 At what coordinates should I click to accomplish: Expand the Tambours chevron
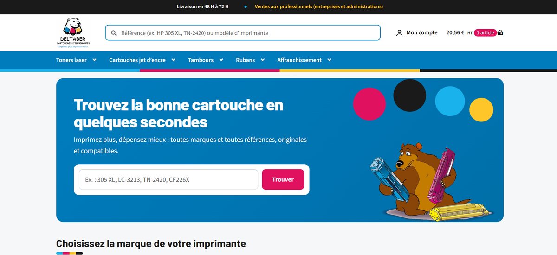click(221, 60)
